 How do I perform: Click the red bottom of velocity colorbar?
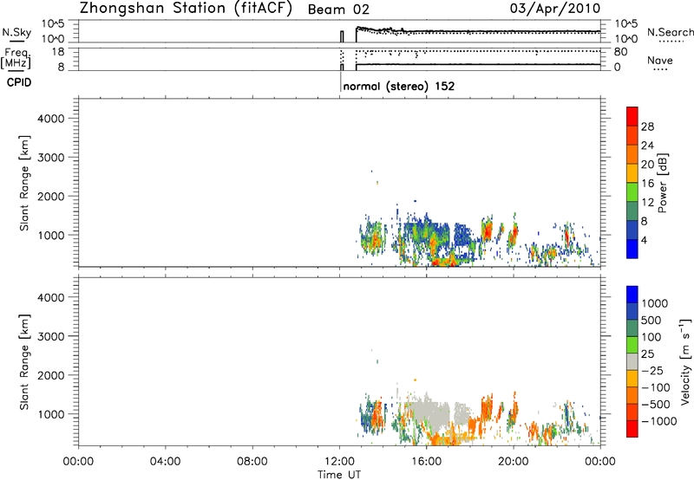tap(632, 429)
